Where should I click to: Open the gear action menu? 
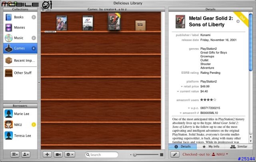tap(70, 154)
